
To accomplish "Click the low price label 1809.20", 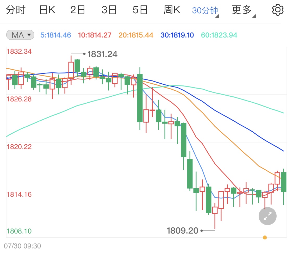I will pos(182,231).
